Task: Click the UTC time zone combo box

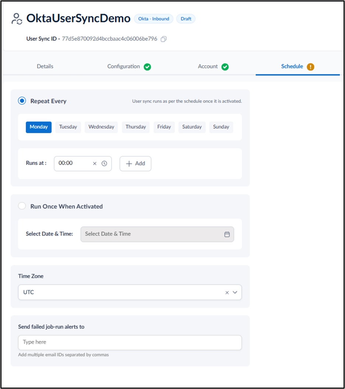Action: [130, 292]
